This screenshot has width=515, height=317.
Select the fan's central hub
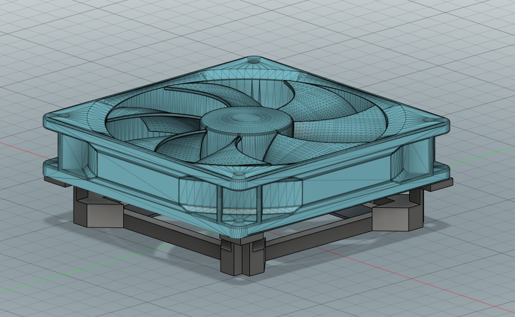(243, 120)
